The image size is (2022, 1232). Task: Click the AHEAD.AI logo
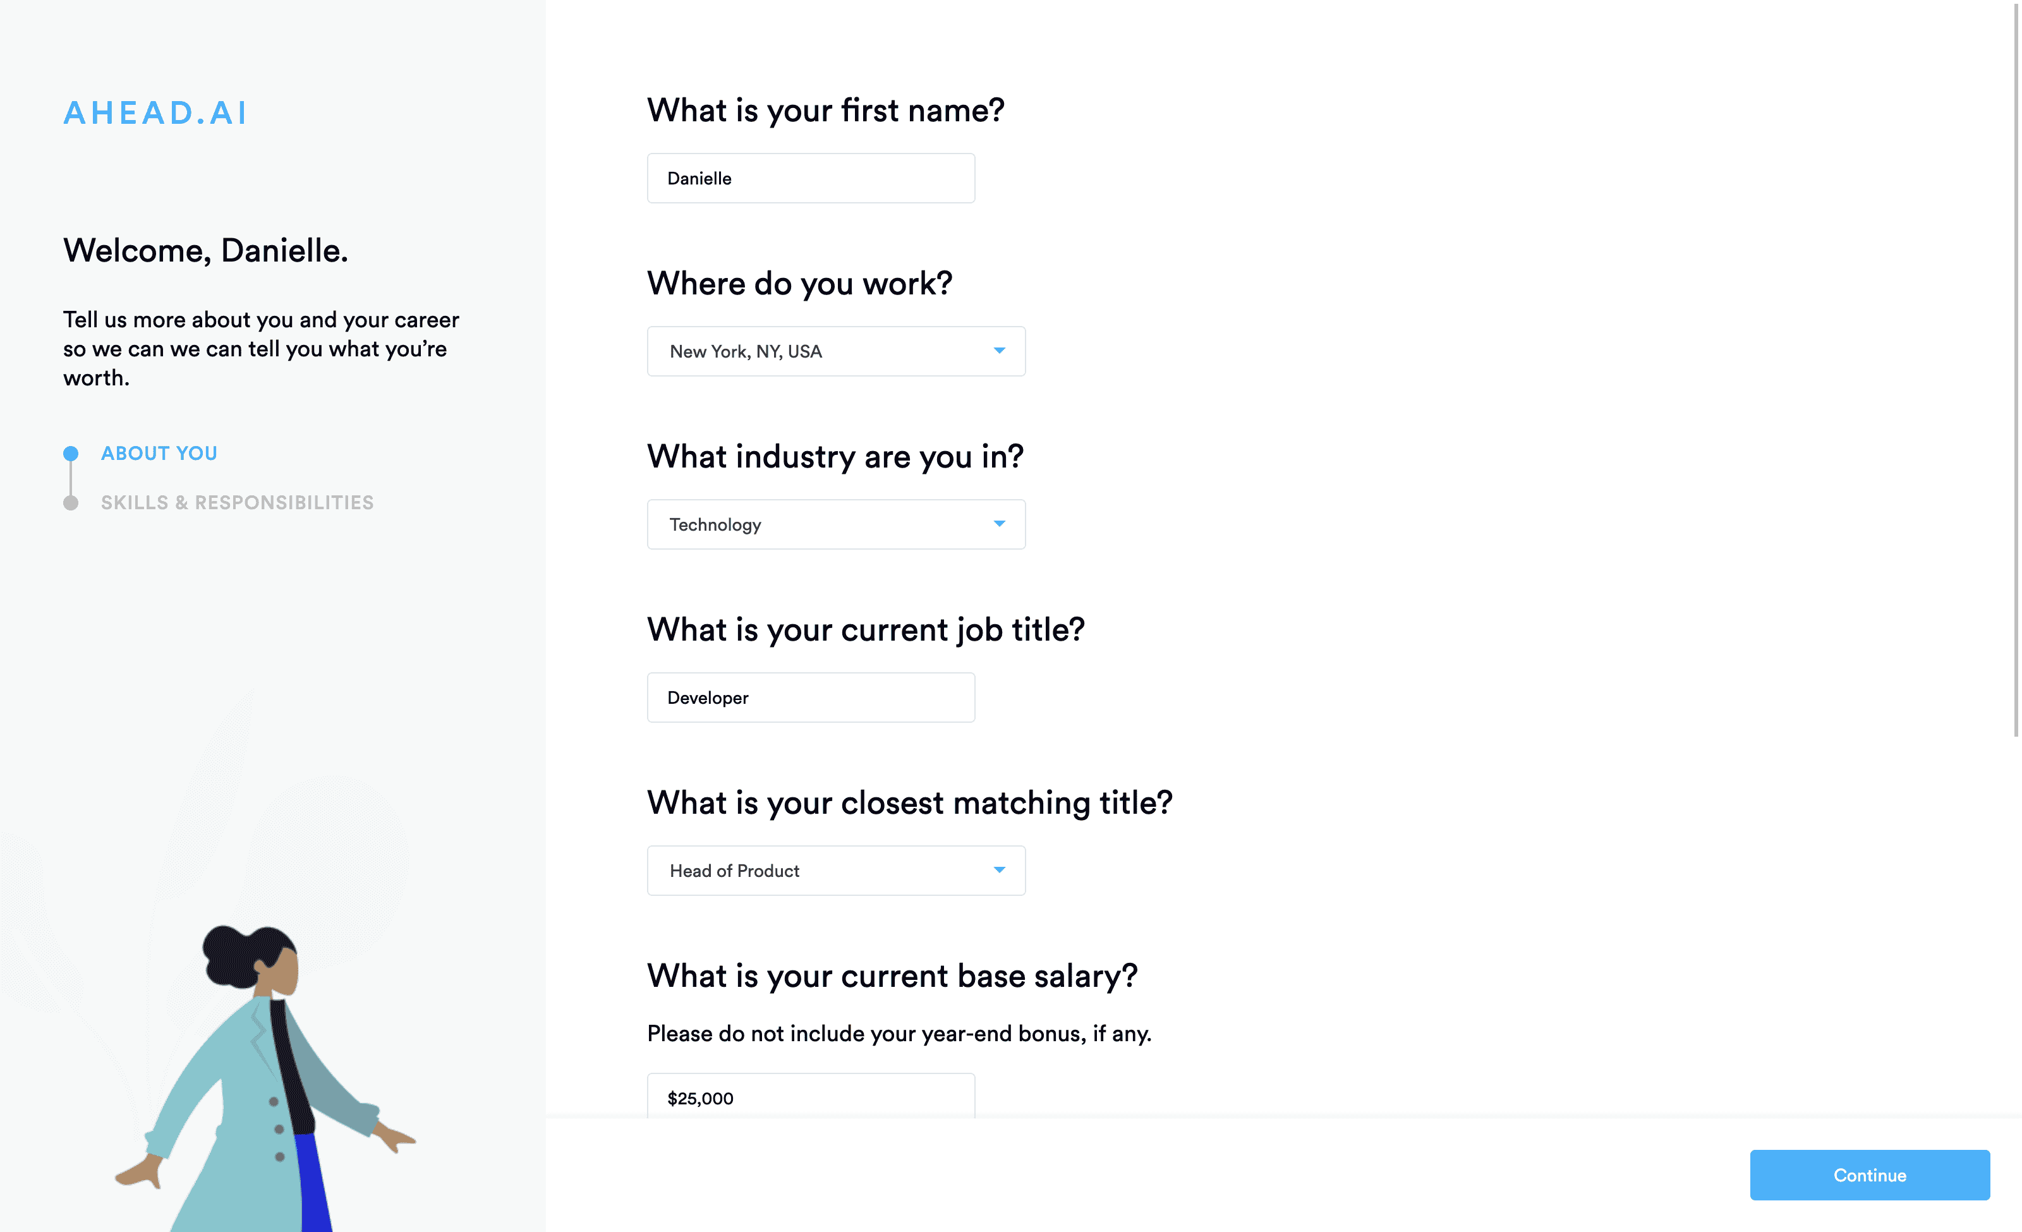tap(155, 113)
